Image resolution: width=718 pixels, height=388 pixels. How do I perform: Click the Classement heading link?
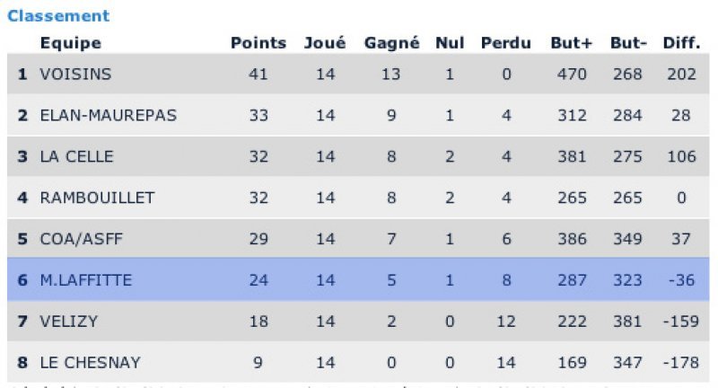(x=58, y=15)
